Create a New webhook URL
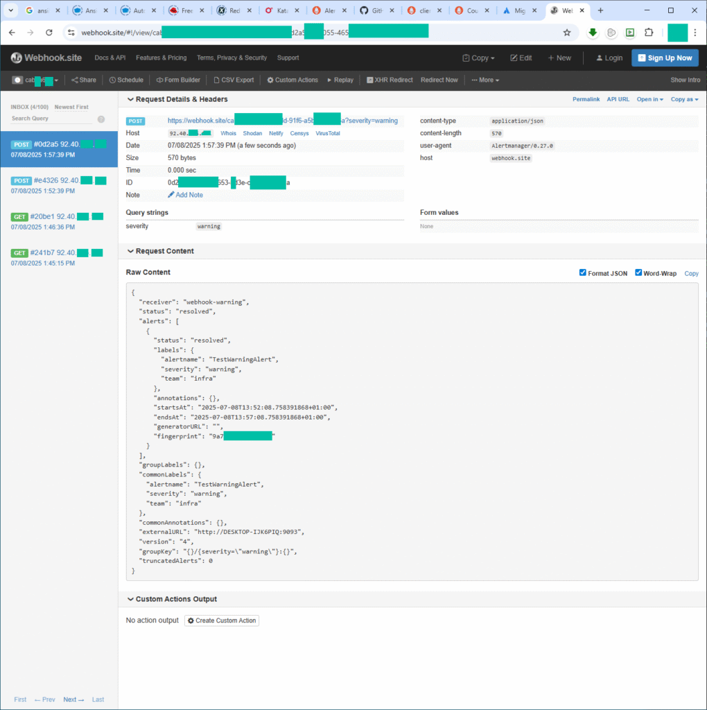The width and height of the screenshot is (707, 710). pos(559,58)
